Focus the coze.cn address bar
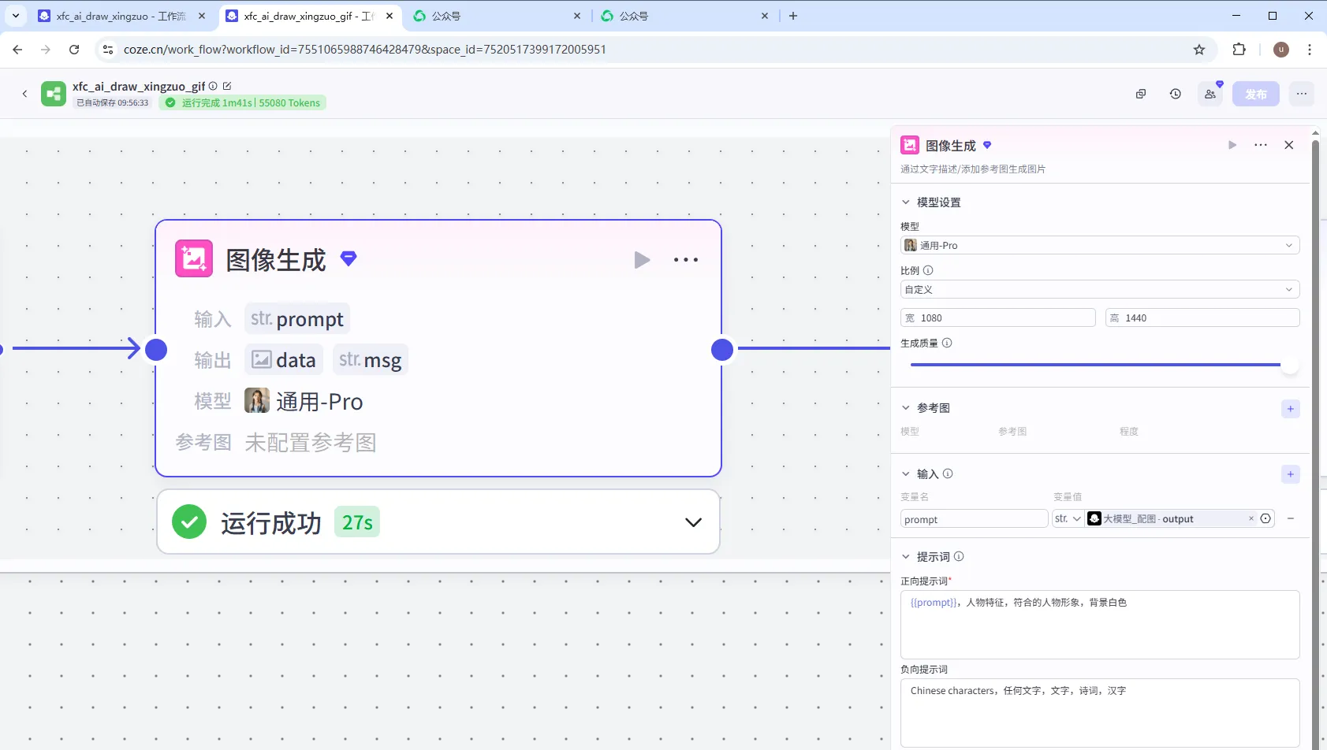 coord(654,49)
